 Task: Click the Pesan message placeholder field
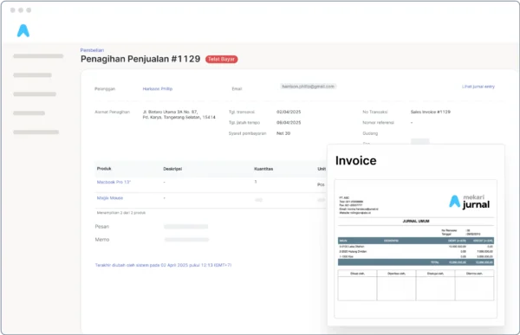186,227
